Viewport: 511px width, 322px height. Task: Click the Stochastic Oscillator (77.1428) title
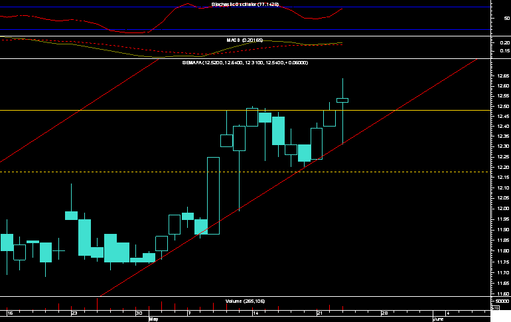(245, 4)
